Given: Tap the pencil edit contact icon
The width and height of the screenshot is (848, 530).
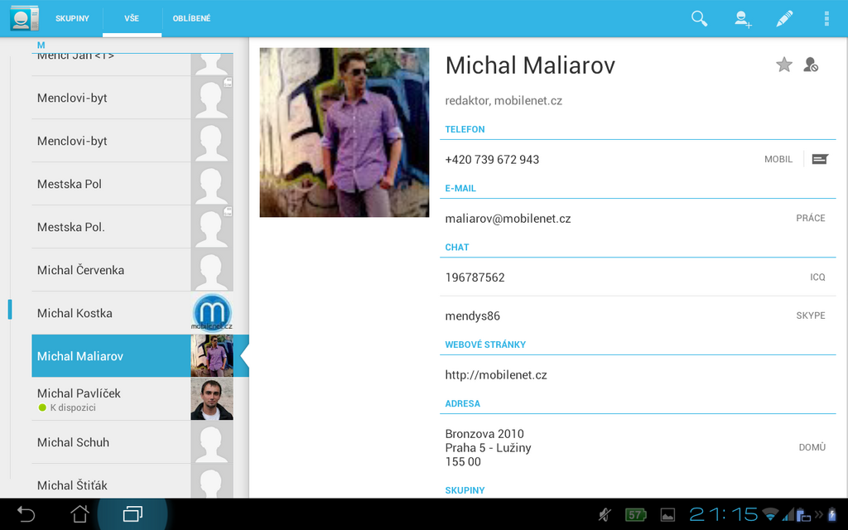Looking at the screenshot, I should click(x=784, y=18).
